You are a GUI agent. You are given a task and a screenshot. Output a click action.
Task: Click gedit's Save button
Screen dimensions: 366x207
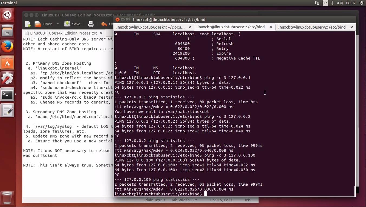click(72, 24)
